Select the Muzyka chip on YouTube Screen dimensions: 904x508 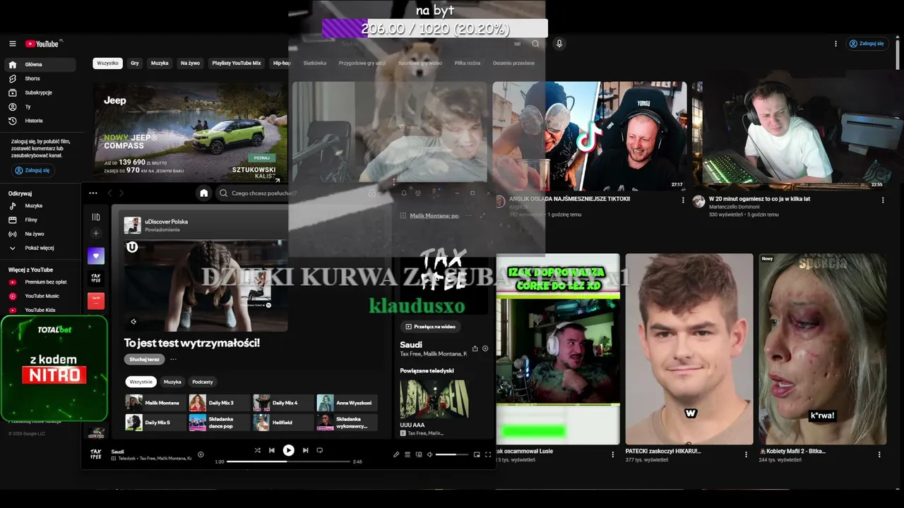(x=160, y=63)
